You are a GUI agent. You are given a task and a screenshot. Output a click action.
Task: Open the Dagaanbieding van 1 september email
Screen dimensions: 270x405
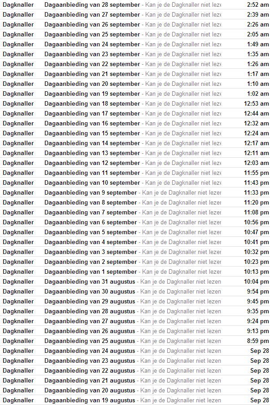135,271
